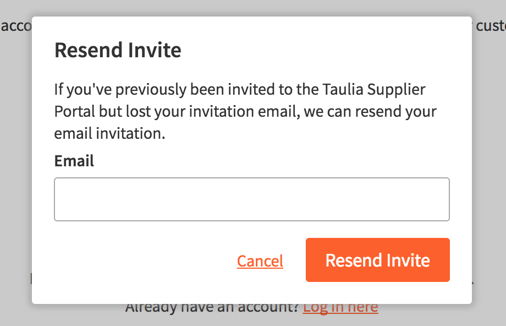
Task: Click dimmed background left of the dialog
Action: [15, 165]
